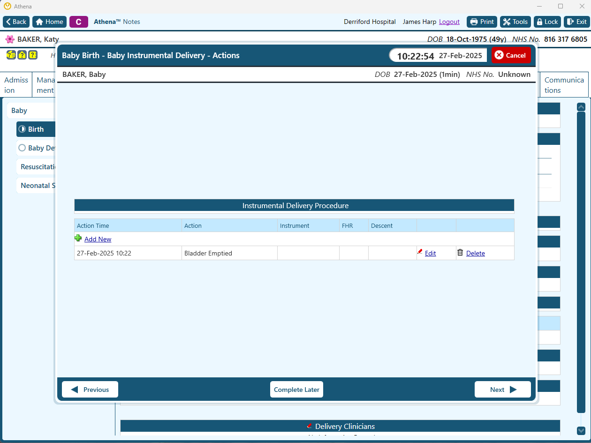Click the green plus Add New icon

(78, 239)
